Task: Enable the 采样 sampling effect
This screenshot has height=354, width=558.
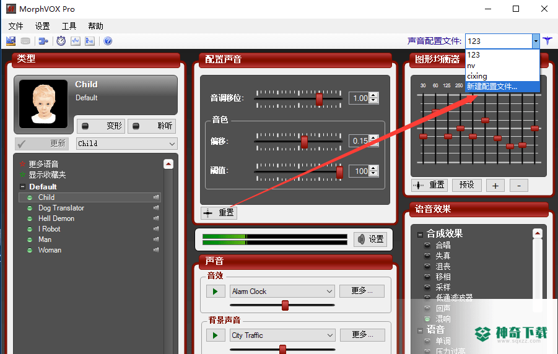Action: pyautogui.click(x=427, y=287)
